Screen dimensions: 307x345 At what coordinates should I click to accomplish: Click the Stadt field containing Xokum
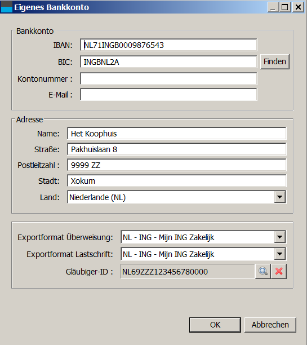tap(177, 181)
